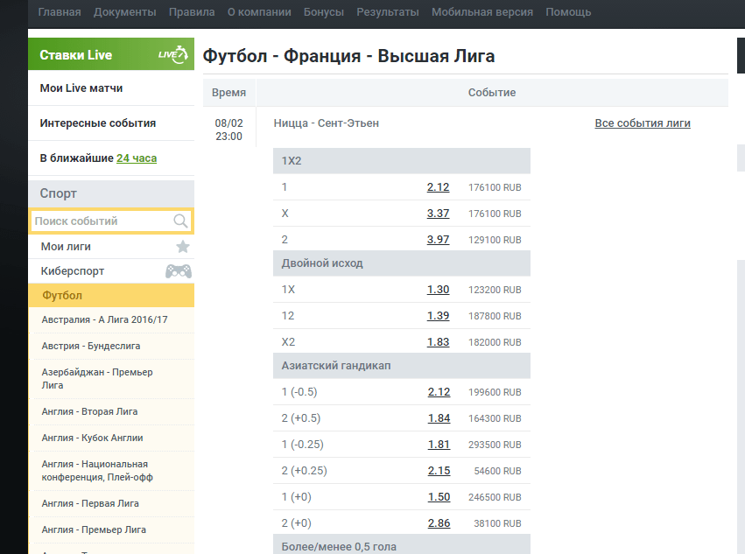Click the Ницца - Сент-Этьен event

327,123
